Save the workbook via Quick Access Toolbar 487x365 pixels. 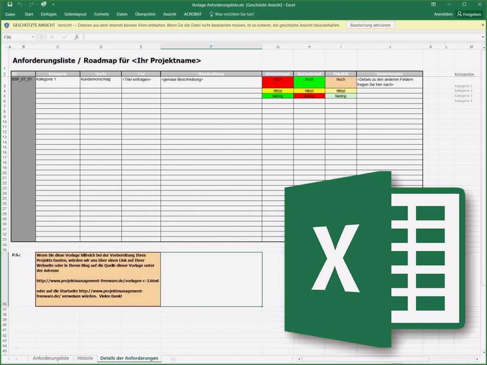tap(10, 4)
